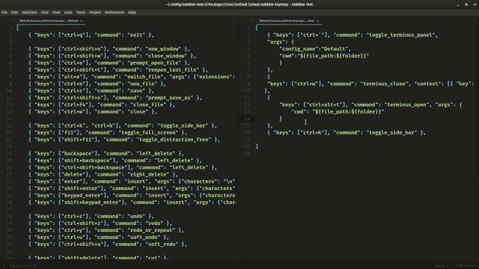Open the Selection menu
The height and width of the screenshot is (269, 479).
point(29,13)
